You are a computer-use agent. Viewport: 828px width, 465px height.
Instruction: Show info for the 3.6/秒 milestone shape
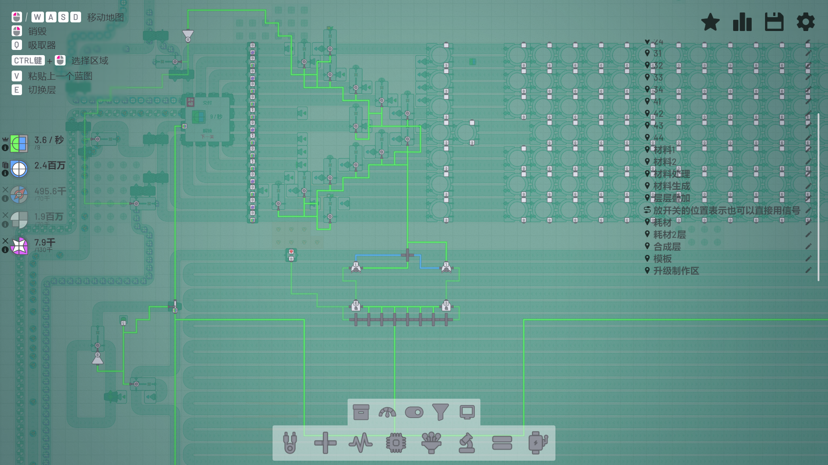tap(5, 148)
